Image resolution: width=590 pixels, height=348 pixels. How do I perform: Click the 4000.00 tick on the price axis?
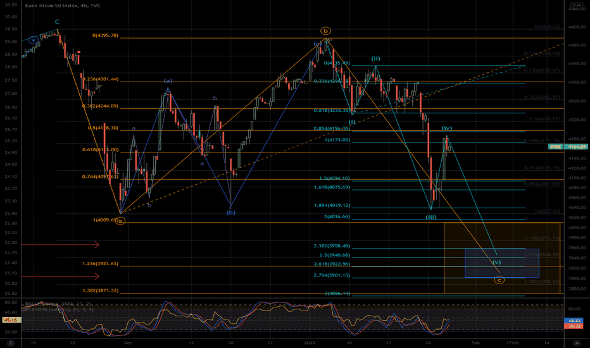pos(577,228)
